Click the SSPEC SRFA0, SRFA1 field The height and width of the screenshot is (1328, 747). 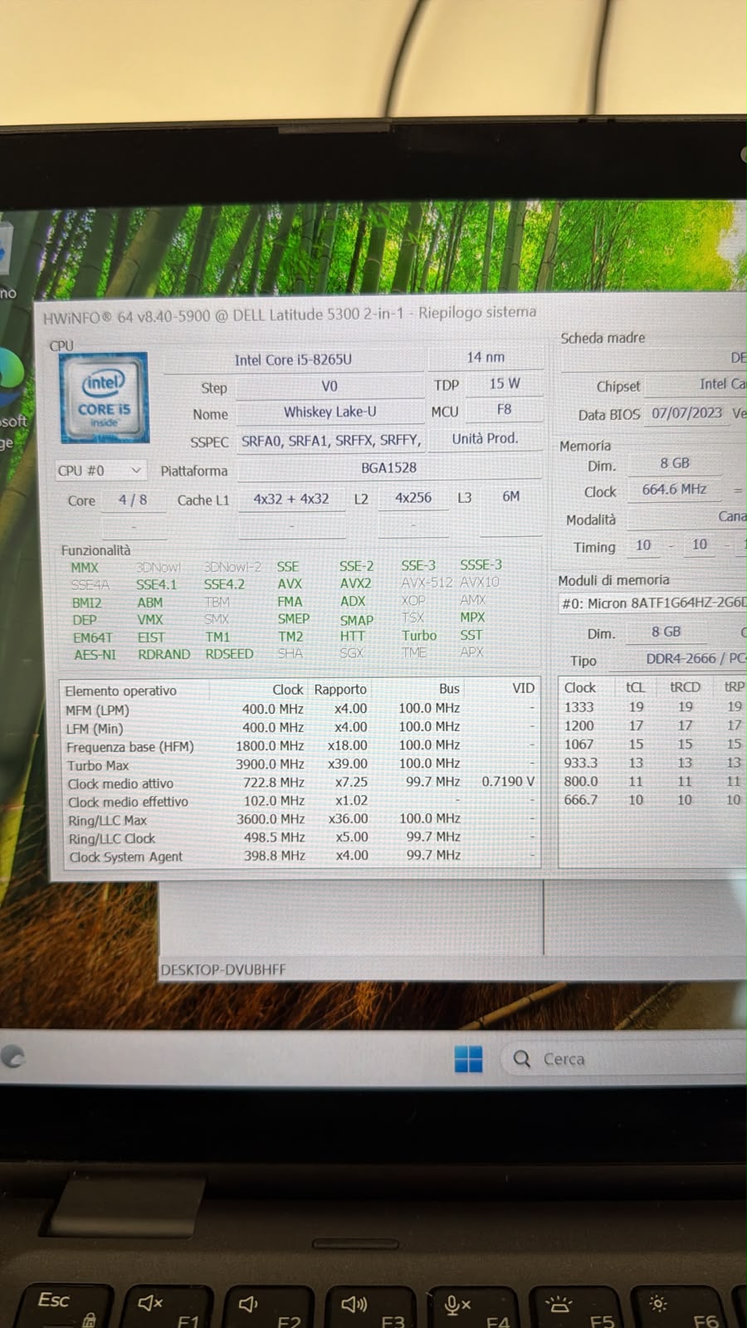tap(331, 440)
